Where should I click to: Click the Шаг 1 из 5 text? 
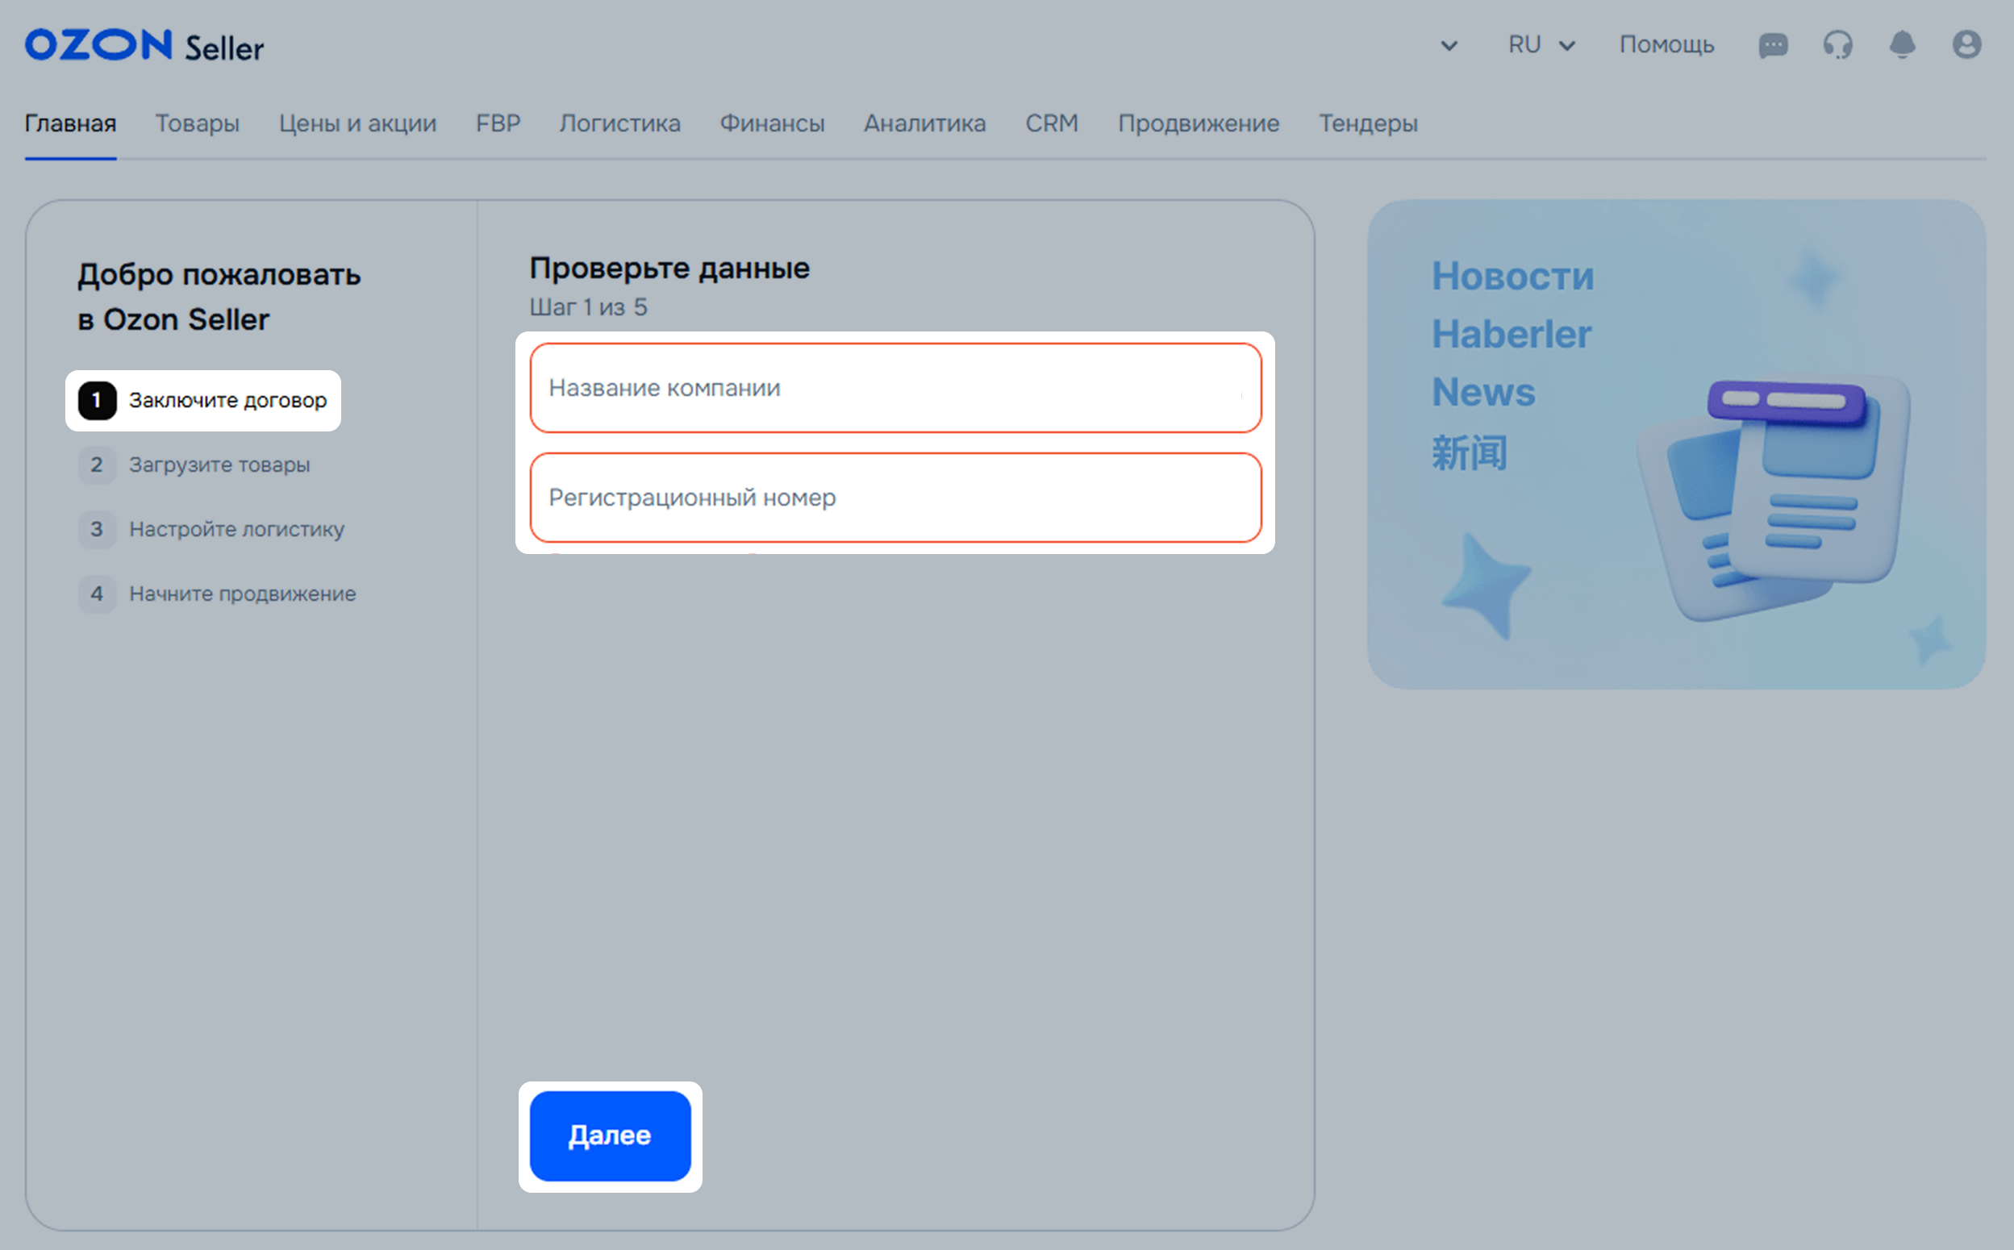coord(589,306)
